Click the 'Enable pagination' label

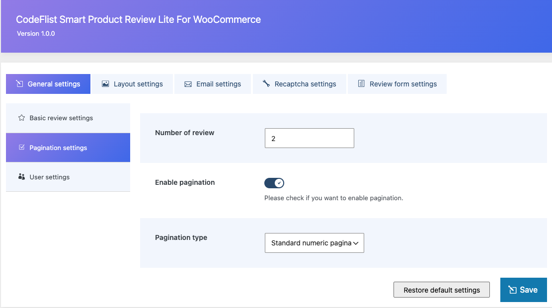point(185,182)
